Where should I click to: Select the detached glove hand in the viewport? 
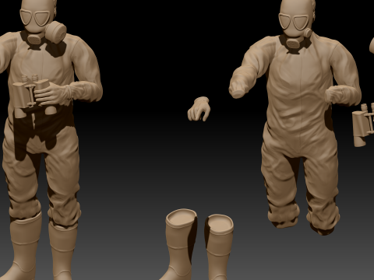[199, 109]
